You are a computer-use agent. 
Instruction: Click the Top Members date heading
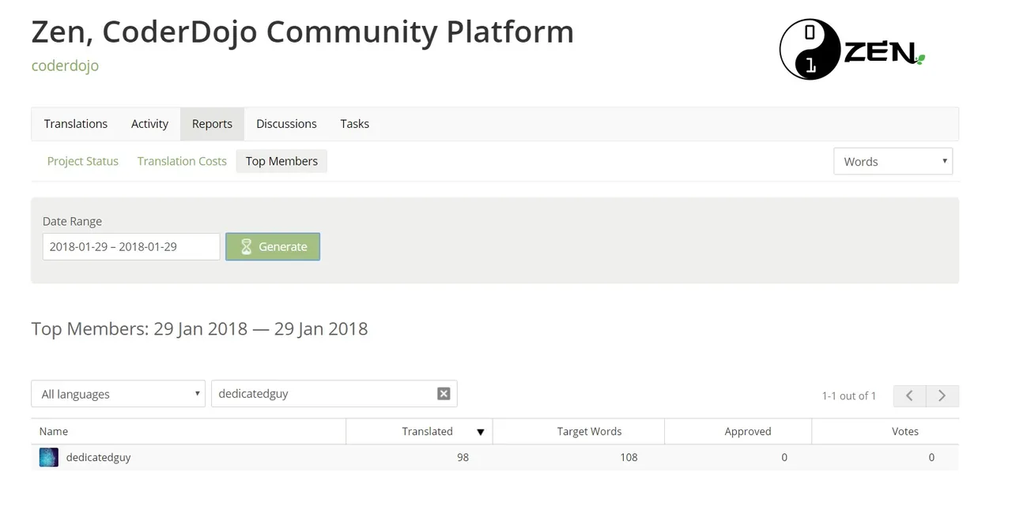pyautogui.click(x=200, y=328)
